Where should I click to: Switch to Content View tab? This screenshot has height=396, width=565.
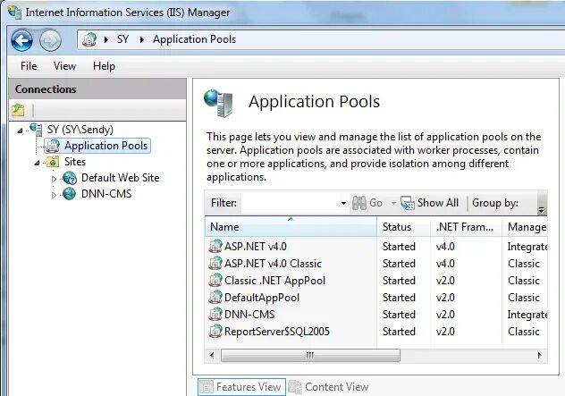328,387
